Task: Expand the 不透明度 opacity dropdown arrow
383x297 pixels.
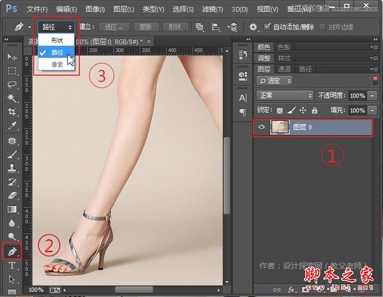Action: coord(373,96)
